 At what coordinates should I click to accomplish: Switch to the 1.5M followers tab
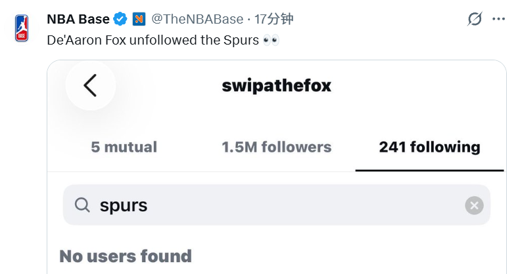point(277,147)
